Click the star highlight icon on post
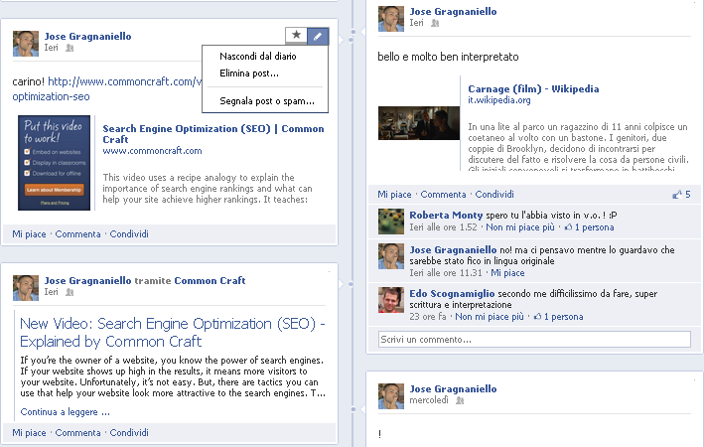 pyautogui.click(x=296, y=36)
